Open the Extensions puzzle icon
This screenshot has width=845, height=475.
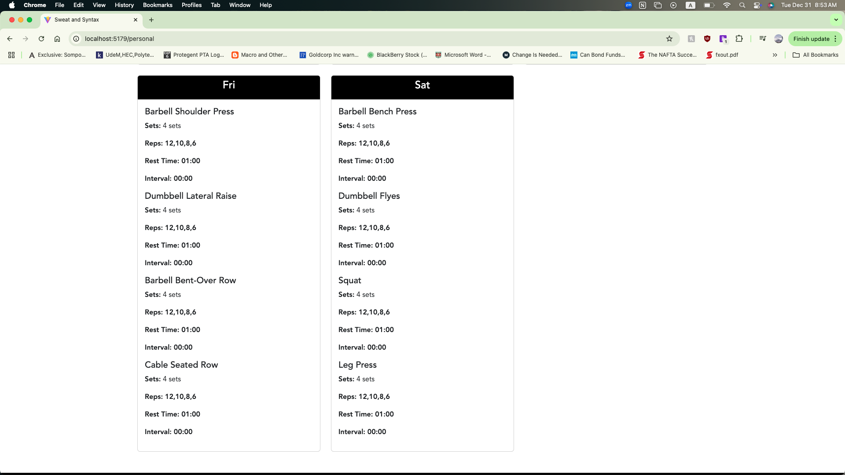(739, 39)
